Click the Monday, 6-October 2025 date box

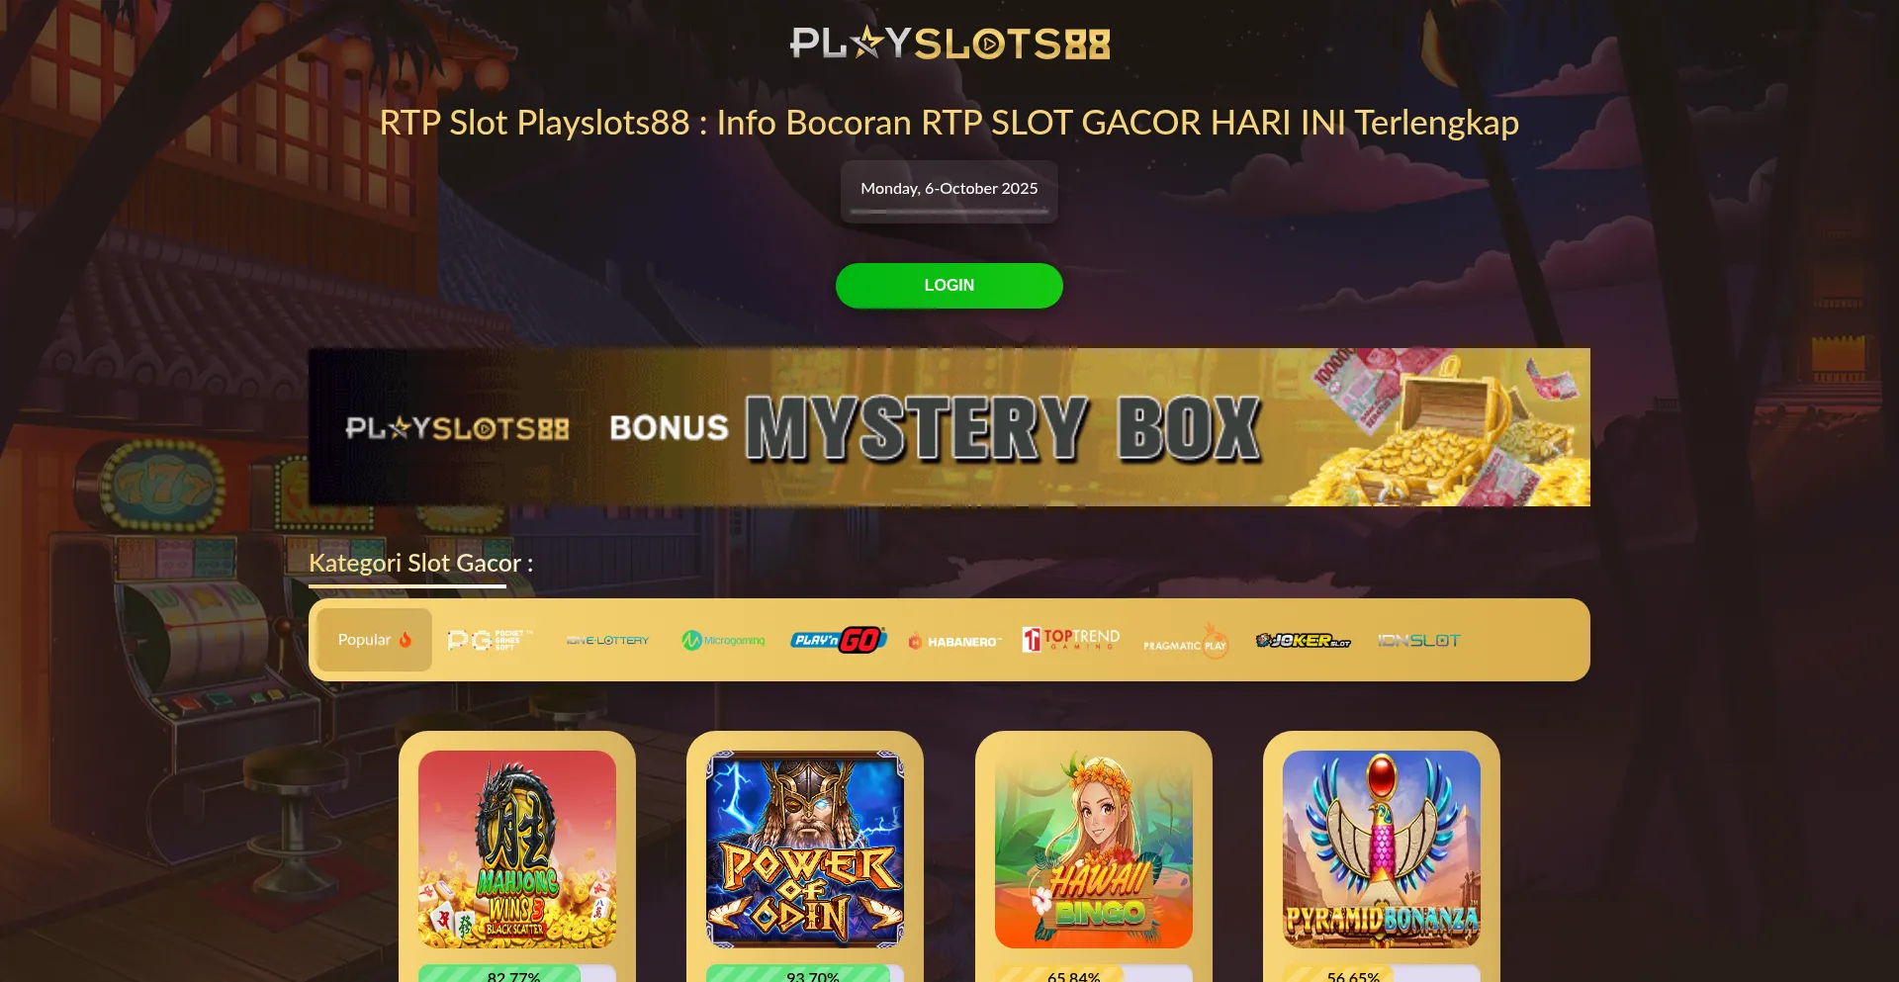949,191
